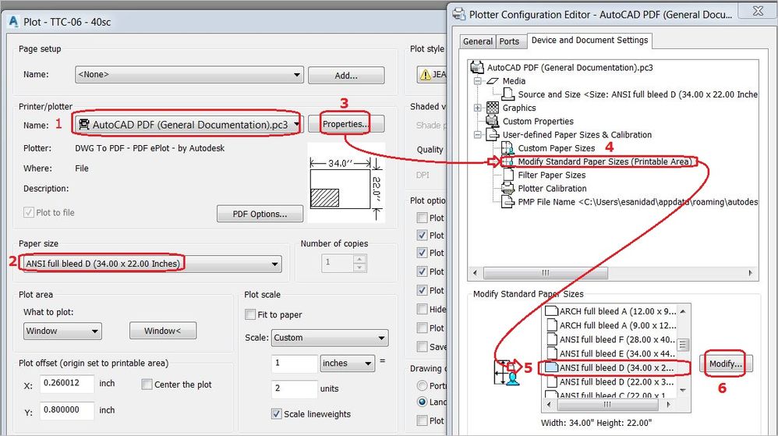Toggle the first Plot options checkbox

coord(423,218)
